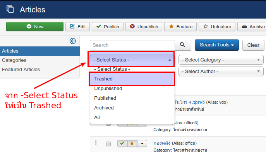This screenshot has height=152, width=266.
Task: Close the open Select Status dropdown
Action: coord(132,60)
